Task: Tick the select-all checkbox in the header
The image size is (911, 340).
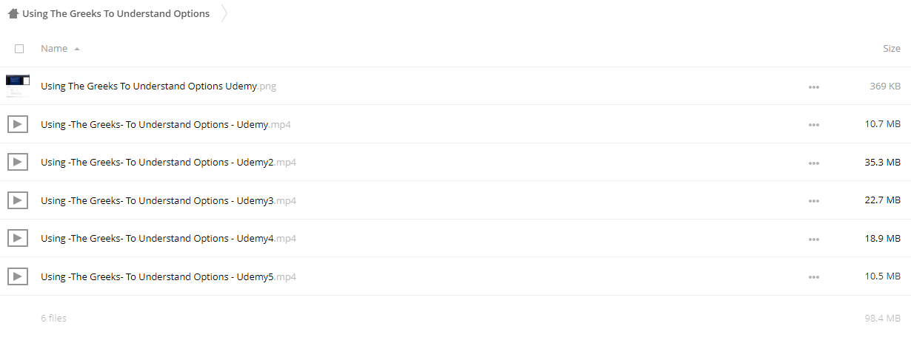Action: coord(19,49)
